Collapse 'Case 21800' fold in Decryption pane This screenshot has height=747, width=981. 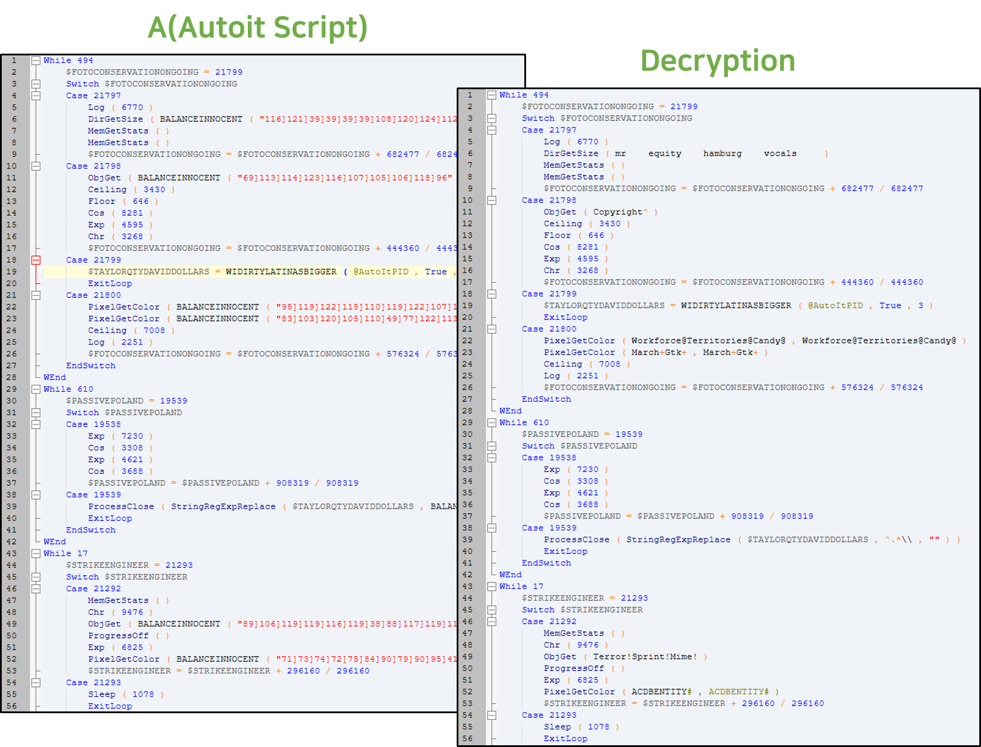tap(492, 329)
